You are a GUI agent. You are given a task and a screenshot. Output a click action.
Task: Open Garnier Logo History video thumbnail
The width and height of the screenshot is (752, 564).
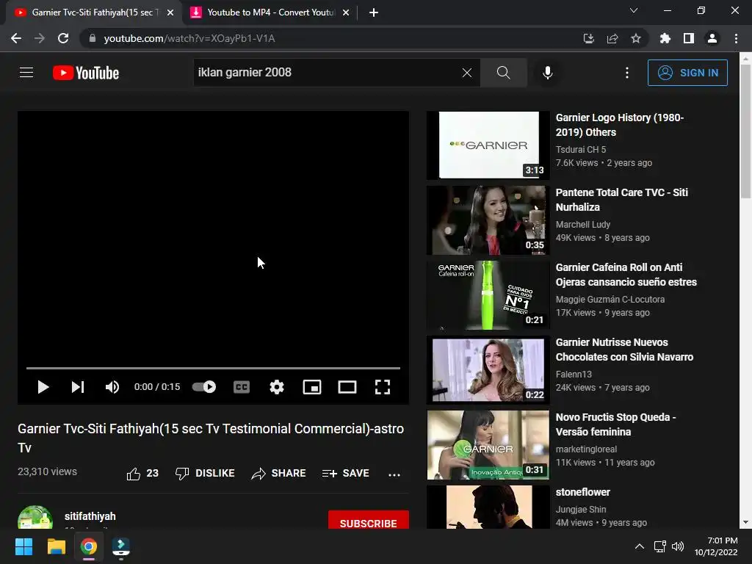point(488,145)
